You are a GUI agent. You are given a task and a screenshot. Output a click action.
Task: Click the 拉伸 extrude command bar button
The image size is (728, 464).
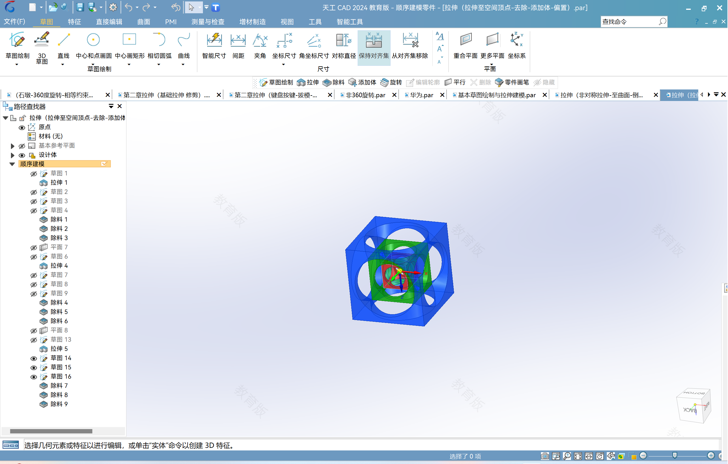point(308,82)
